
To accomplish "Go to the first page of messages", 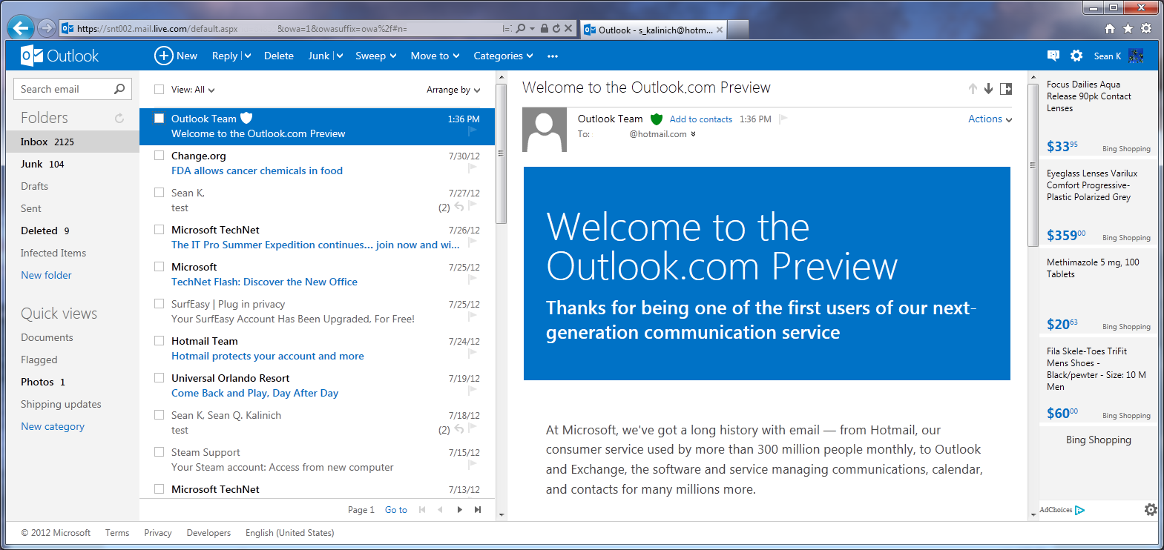I will tap(422, 509).
